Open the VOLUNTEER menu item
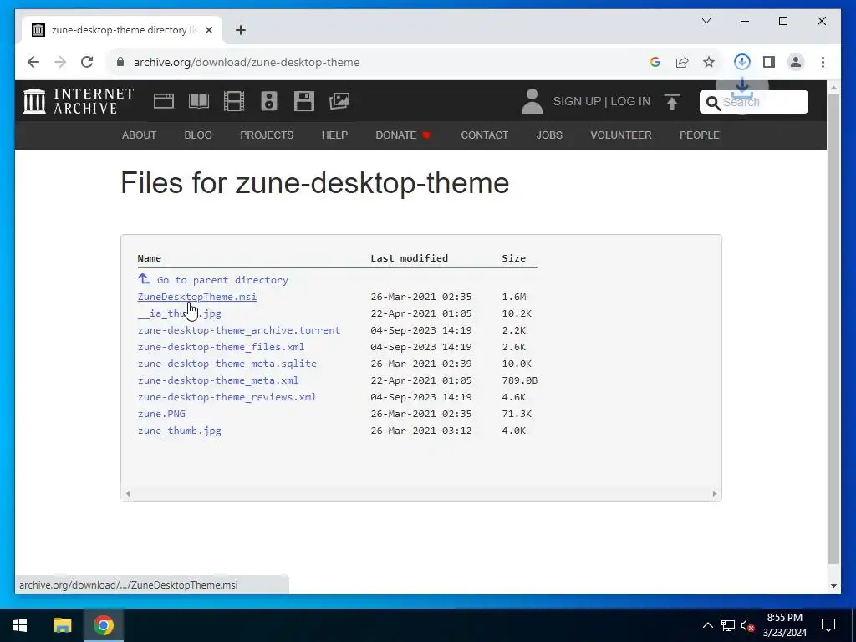The height and width of the screenshot is (642, 856). [621, 135]
